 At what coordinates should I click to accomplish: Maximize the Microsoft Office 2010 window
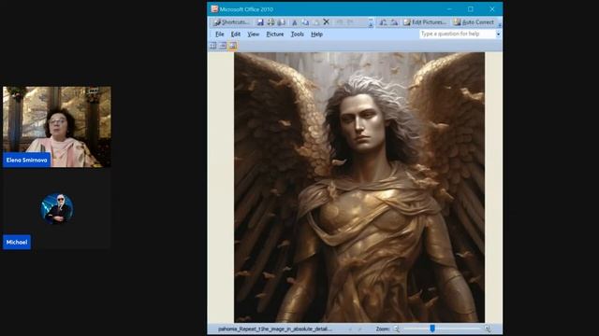471,8
